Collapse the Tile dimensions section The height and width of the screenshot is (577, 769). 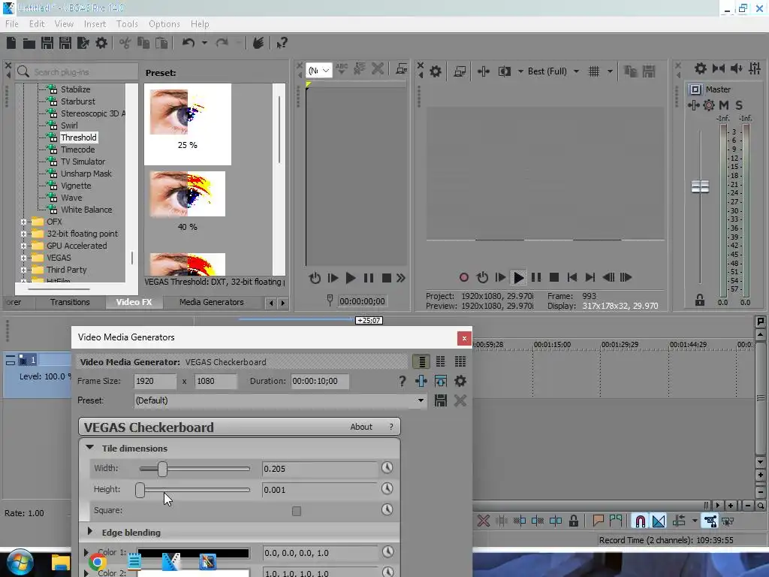pyautogui.click(x=90, y=448)
